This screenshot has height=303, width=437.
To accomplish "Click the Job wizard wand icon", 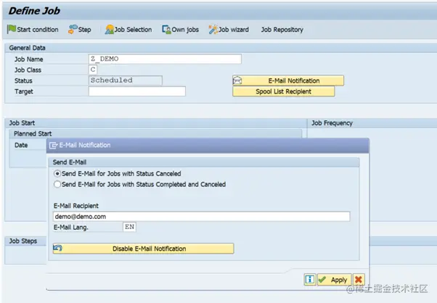I will [213, 30].
